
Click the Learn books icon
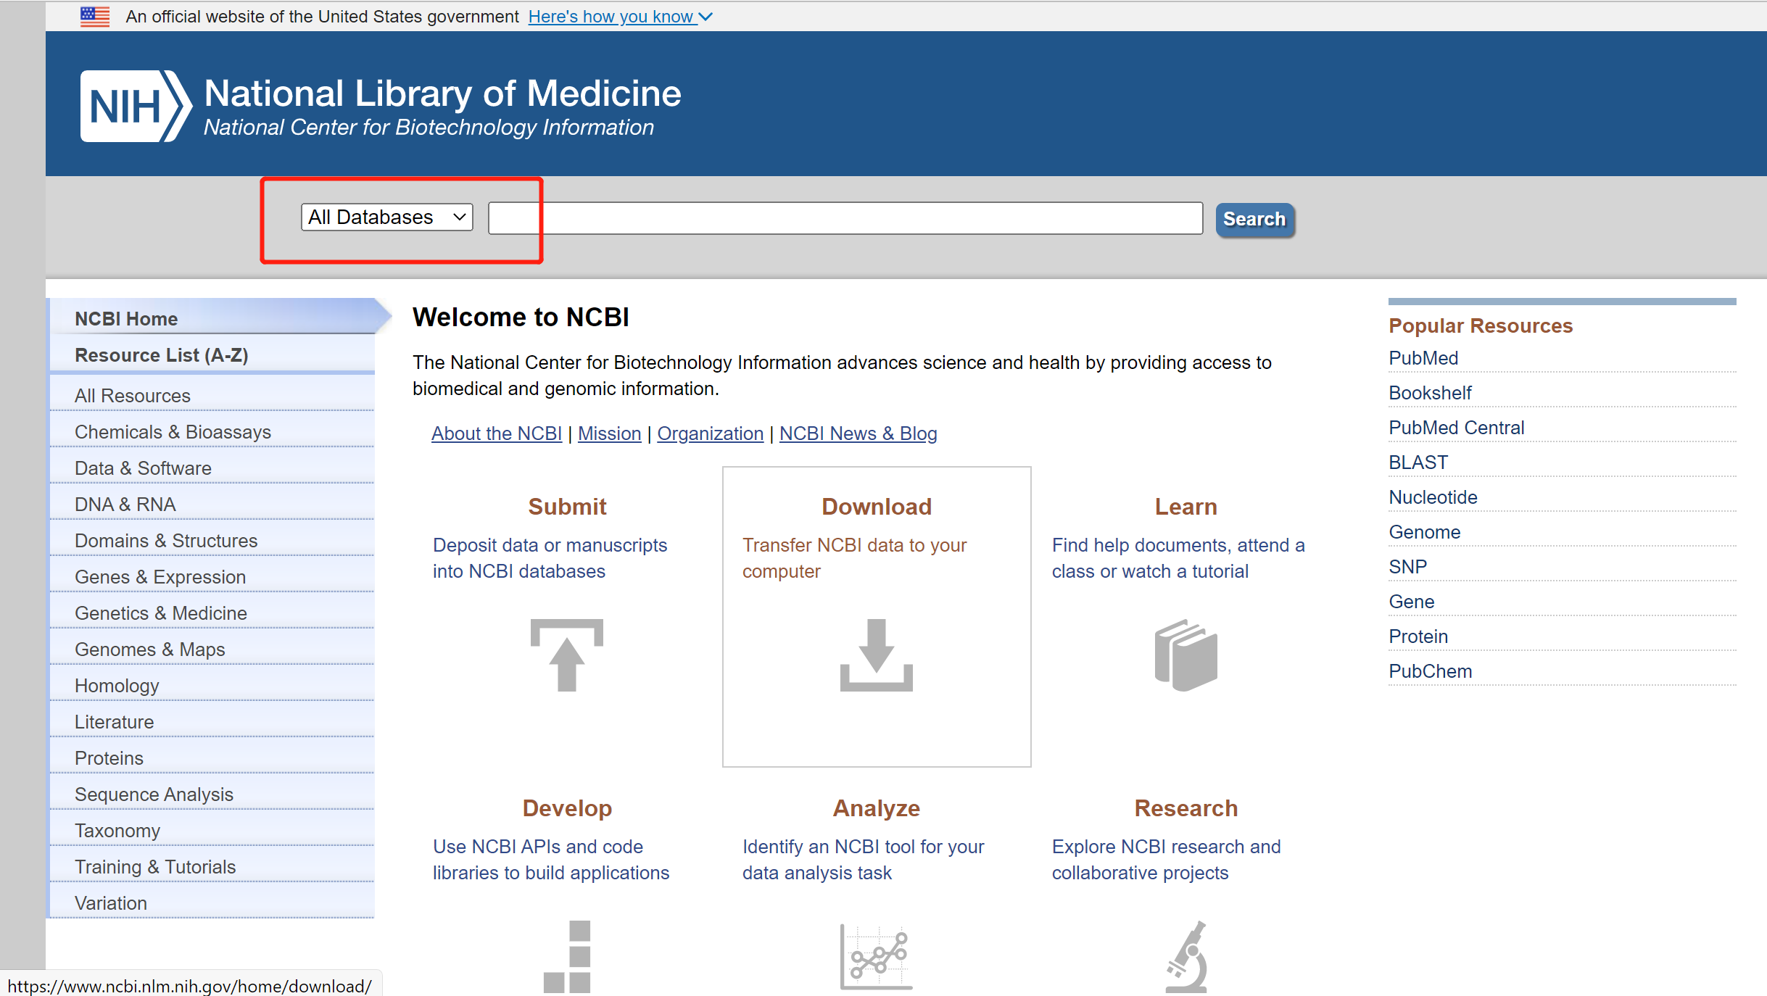(1186, 655)
